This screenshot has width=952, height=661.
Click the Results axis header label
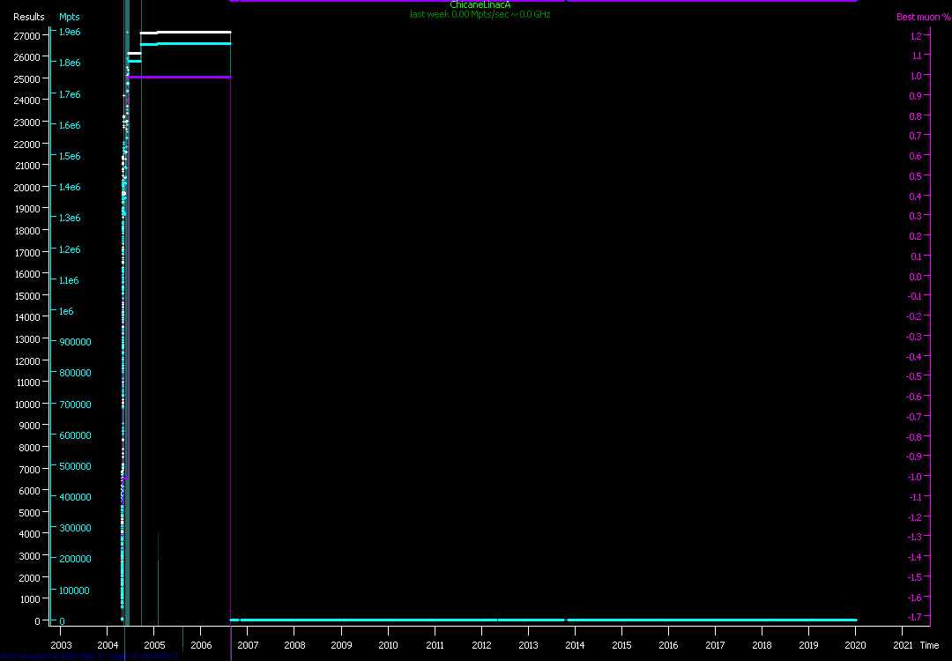[x=28, y=17]
